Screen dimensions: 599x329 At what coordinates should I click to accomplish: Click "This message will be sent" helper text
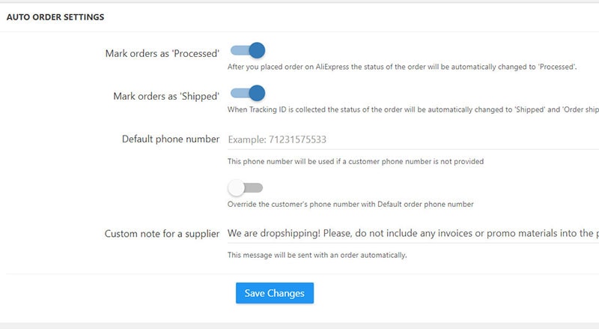click(x=317, y=256)
